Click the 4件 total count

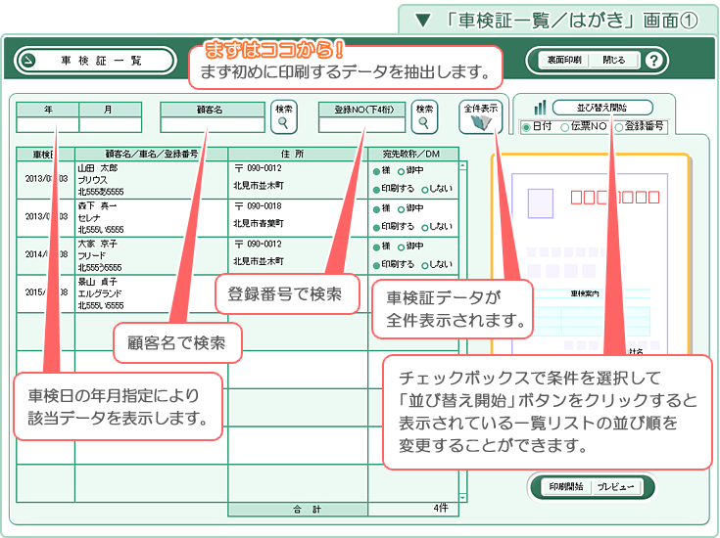[440, 509]
